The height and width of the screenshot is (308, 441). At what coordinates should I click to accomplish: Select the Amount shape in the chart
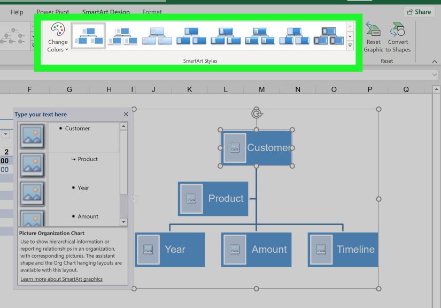256,250
